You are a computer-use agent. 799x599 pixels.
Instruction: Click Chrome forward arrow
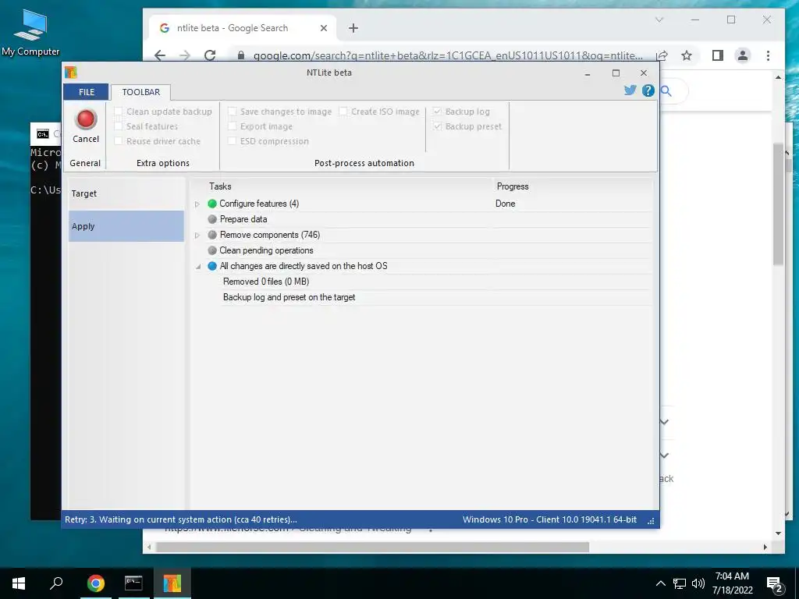click(185, 55)
